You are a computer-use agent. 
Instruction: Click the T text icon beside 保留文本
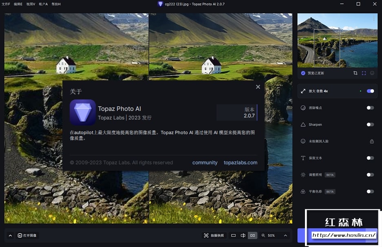click(x=303, y=158)
